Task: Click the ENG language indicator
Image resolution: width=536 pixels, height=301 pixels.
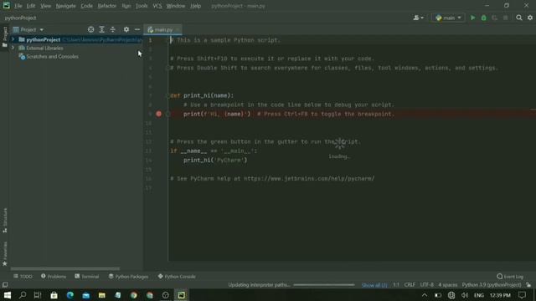Action: pos(479,295)
